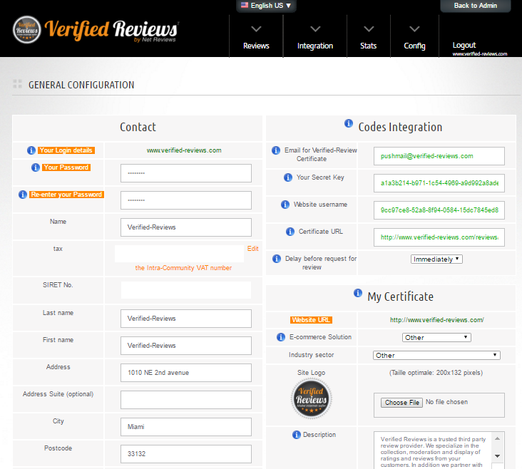Image resolution: width=522 pixels, height=469 pixels.
Task: Open the Delay before request Immediately dropdown
Action: (x=436, y=259)
